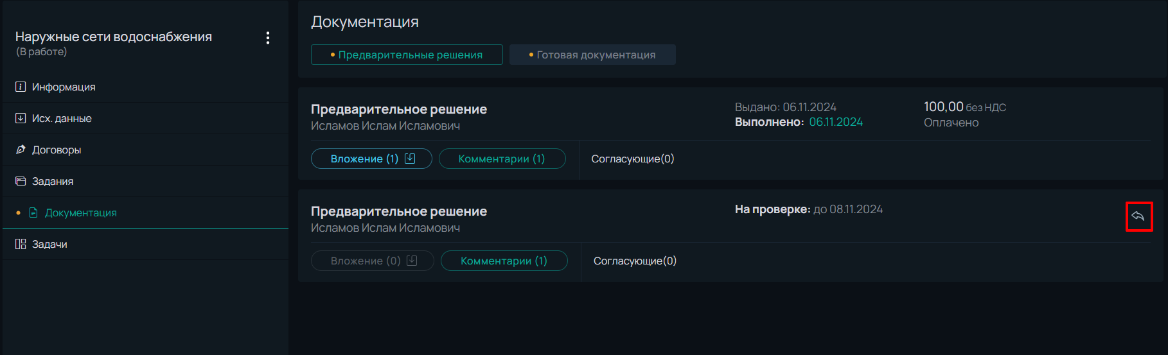Screen dimensions: 1168x355
Task: Click the Документация document icon
Action: coord(33,212)
